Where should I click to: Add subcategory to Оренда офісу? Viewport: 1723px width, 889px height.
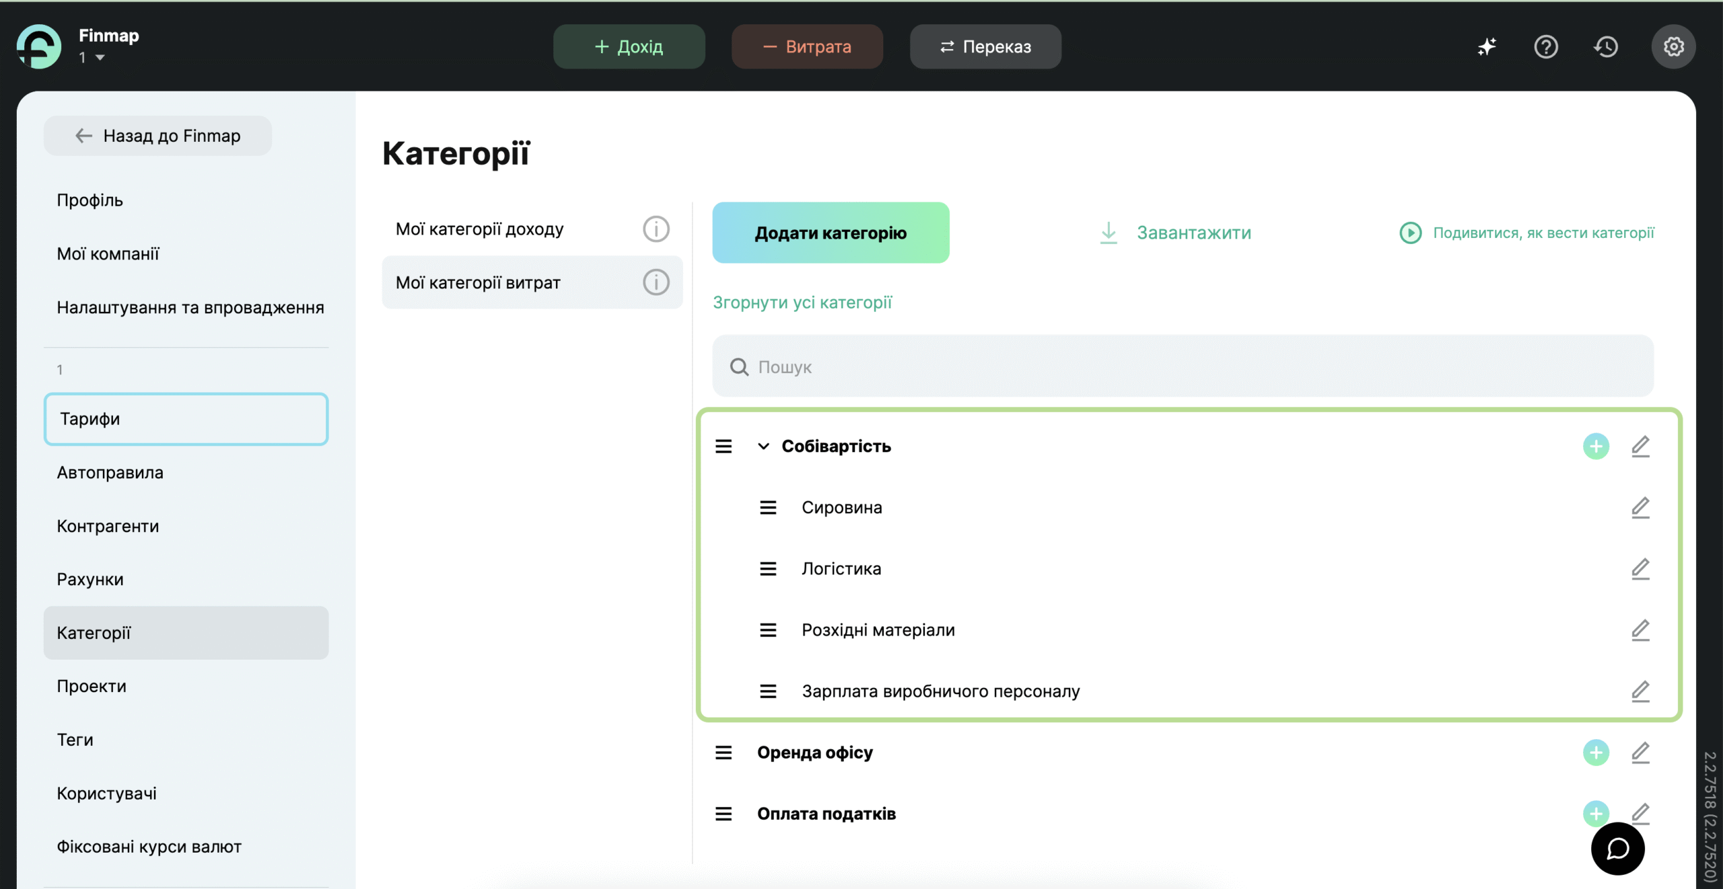[1596, 752]
